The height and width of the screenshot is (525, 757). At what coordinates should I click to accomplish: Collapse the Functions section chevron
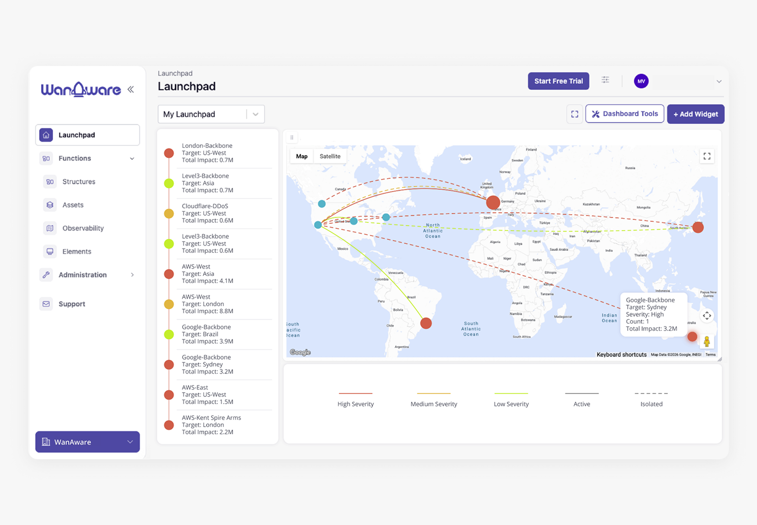pos(132,159)
